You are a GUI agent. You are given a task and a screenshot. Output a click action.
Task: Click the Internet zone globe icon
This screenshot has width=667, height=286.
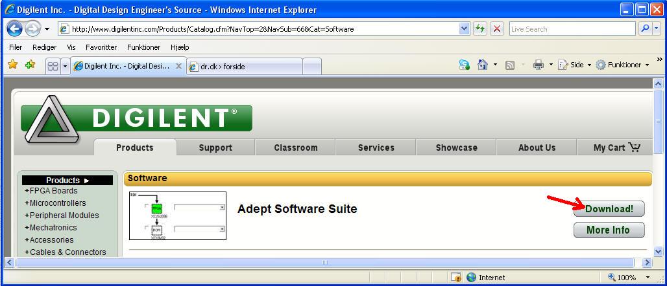tap(471, 278)
